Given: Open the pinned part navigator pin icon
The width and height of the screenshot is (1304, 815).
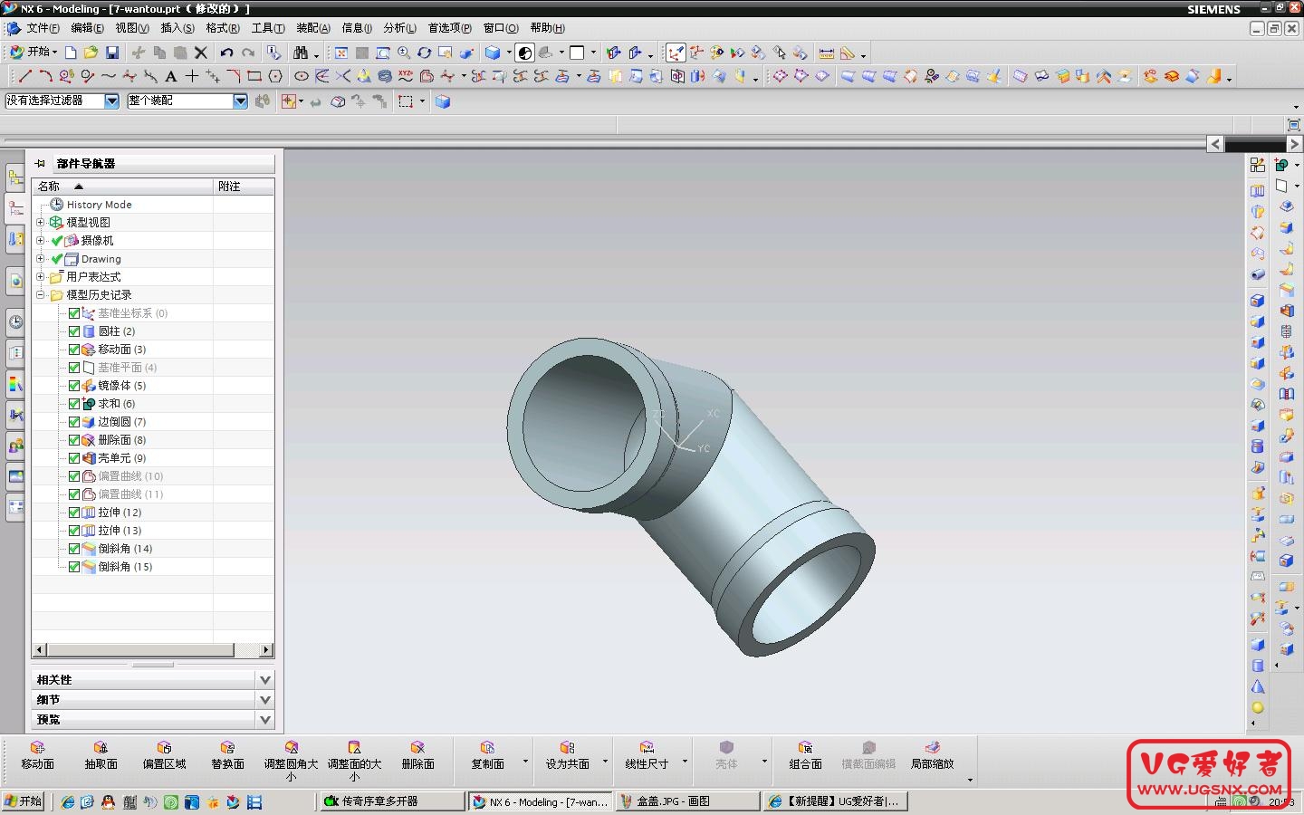Looking at the screenshot, I should [x=40, y=164].
